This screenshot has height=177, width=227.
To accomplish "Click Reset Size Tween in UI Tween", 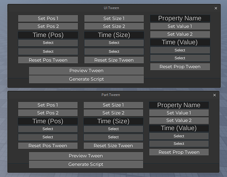I will coord(114,60).
